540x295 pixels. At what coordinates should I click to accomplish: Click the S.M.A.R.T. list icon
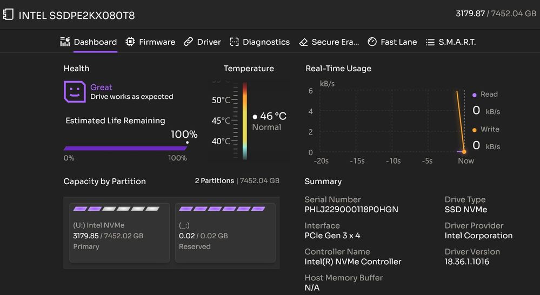(430, 42)
